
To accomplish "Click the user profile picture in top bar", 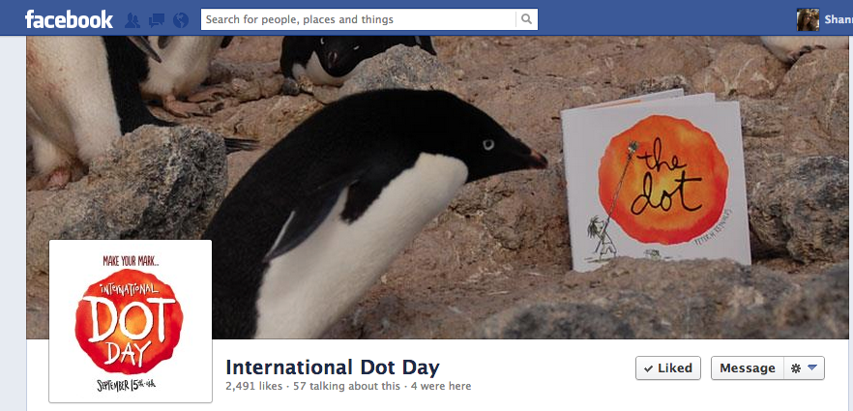I will tap(808, 19).
